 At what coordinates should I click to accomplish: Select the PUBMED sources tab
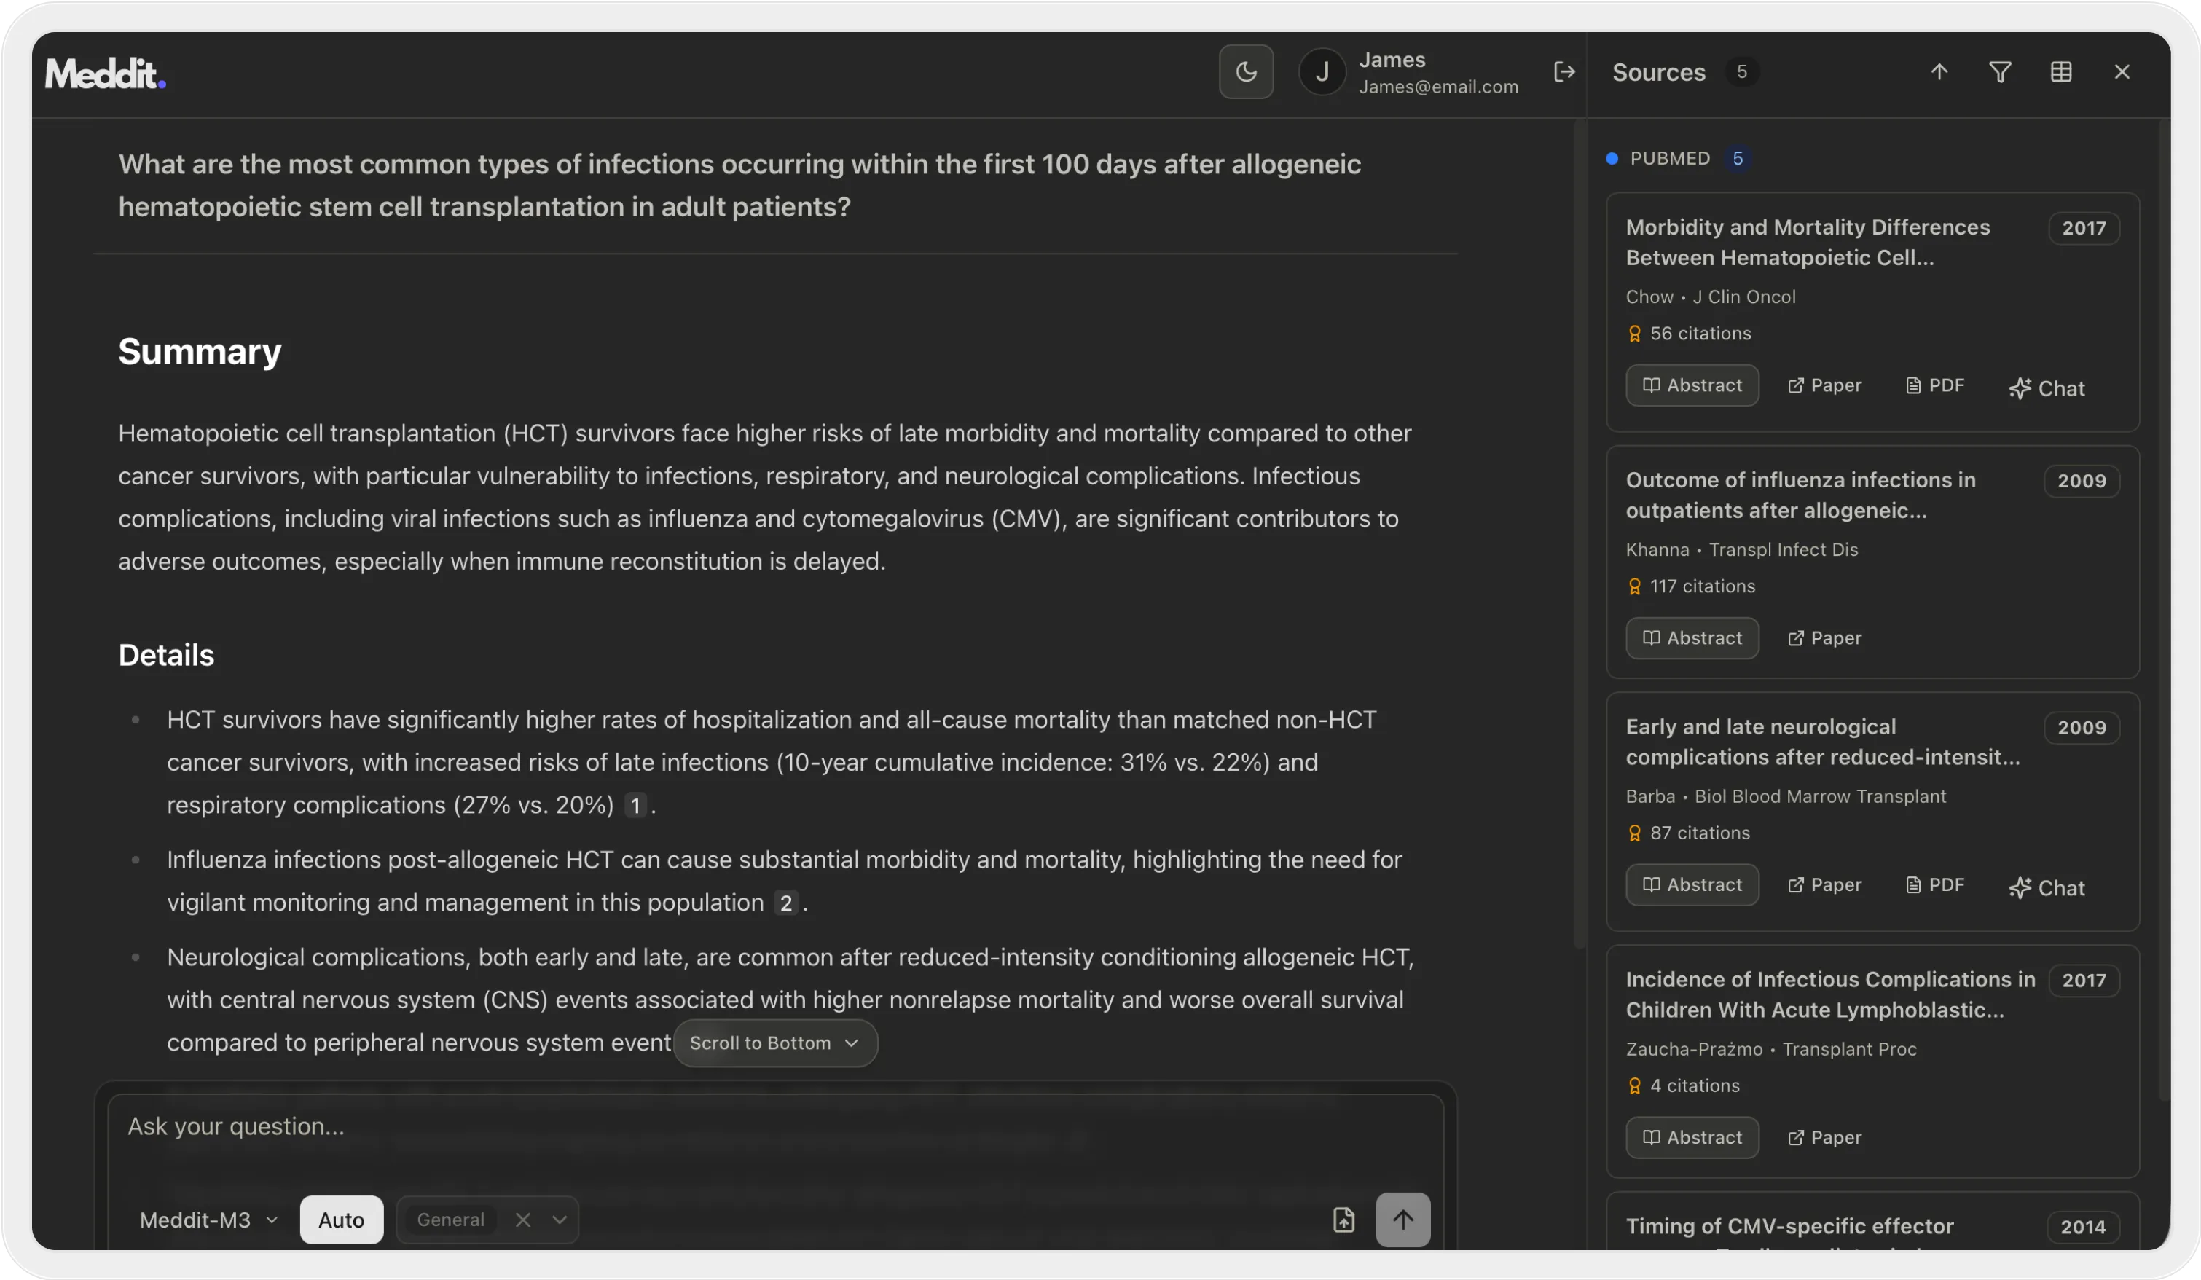[x=1671, y=158]
